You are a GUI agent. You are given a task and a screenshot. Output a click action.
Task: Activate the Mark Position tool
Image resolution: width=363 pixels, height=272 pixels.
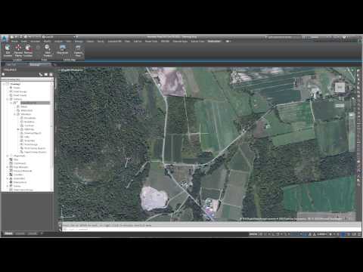(47, 51)
